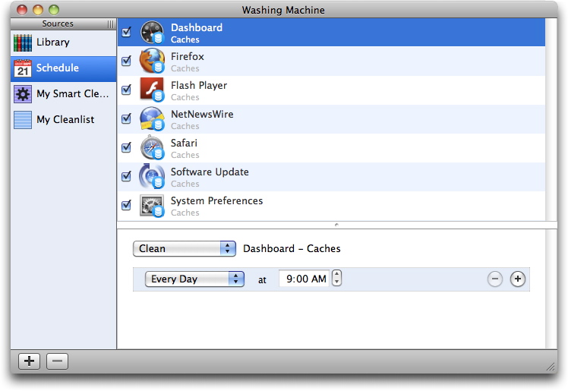
Task: Click the Flash Player app icon
Action: 152,90
